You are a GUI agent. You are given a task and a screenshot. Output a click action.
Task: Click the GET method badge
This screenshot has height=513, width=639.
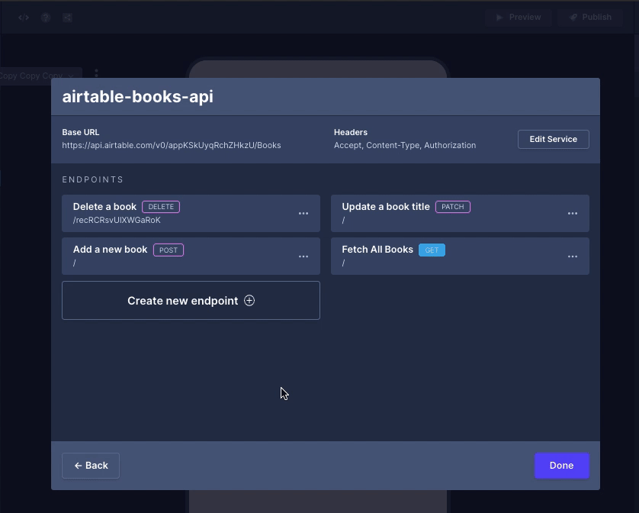click(432, 250)
